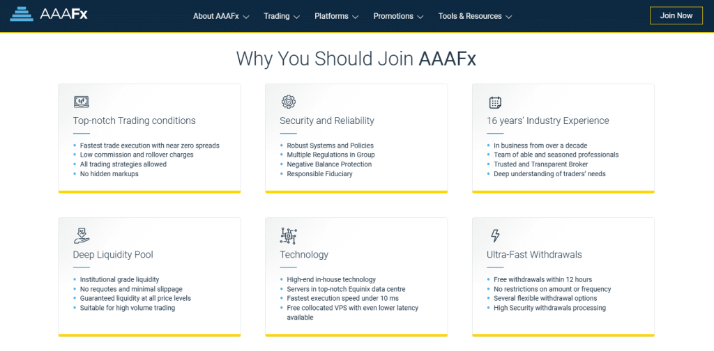Image resolution: width=714 pixels, height=351 pixels.
Task: Select the Top-notch Trading conditions heading
Action: 135,121
